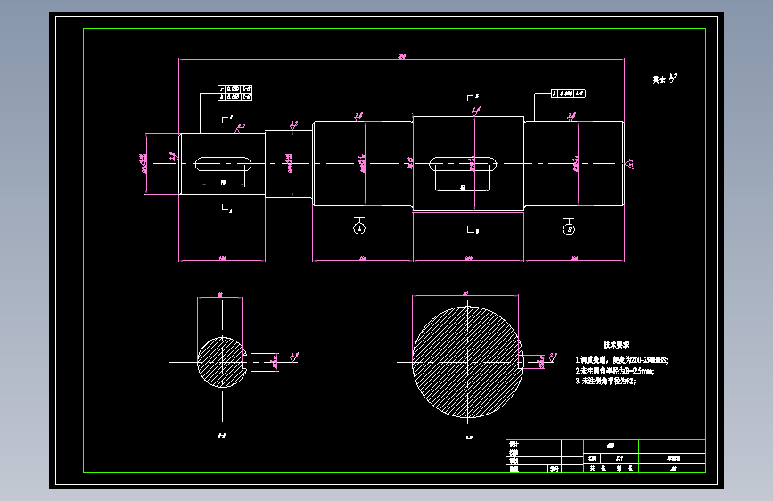The width and height of the screenshot is (773, 501).
Task: Select technical note 1 about hardness 200-250HBS
Action: [621, 360]
